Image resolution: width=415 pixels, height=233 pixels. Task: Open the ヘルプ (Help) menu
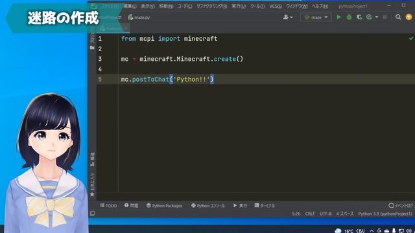pyautogui.click(x=320, y=6)
